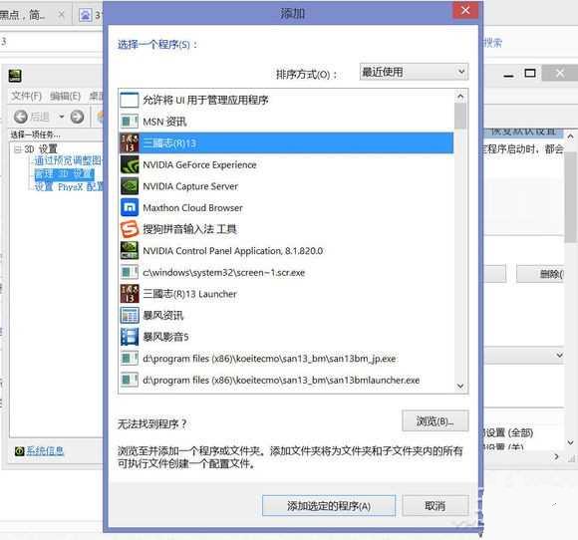Click the NVIDIA Control Panel Application icon

tap(130, 250)
